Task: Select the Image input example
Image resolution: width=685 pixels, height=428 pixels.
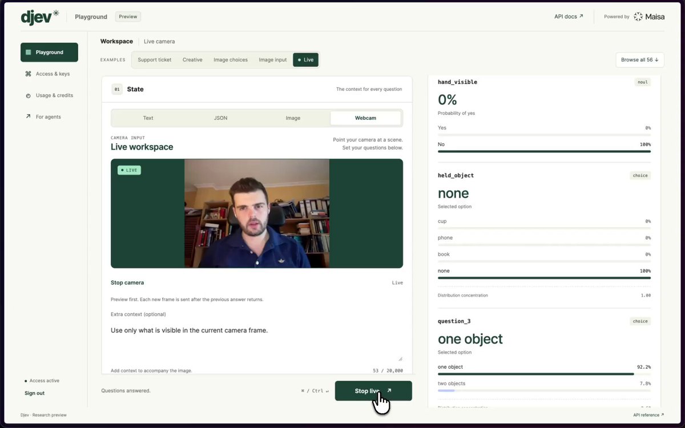Action: (x=273, y=59)
